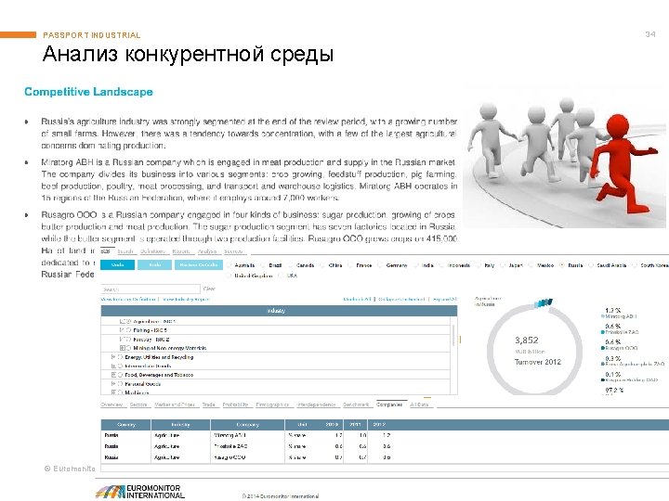Click the Company column header
This screenshot has height=501, width=669.
(247, 425)
